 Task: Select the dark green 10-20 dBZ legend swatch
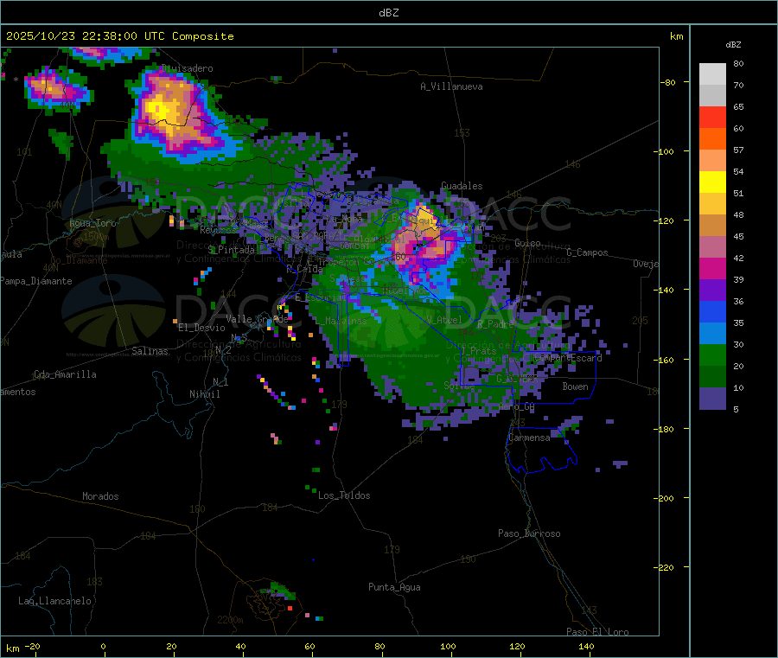pos(712,376)
